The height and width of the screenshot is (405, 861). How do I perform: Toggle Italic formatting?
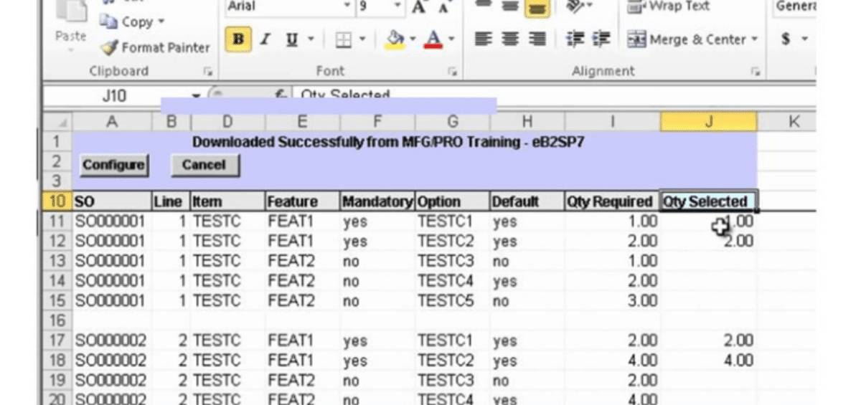point(265,40)
